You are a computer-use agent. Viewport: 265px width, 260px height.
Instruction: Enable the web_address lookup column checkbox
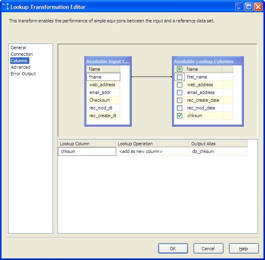pyautogui.click(x=179, y=85)
